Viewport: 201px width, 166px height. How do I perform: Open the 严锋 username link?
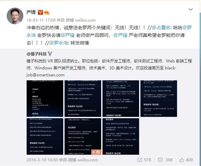[x=31, y=12]
